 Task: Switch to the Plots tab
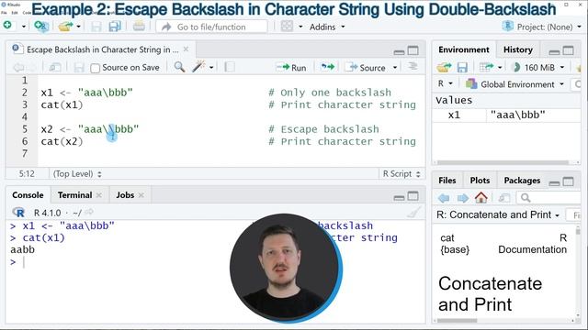[480, 181]
